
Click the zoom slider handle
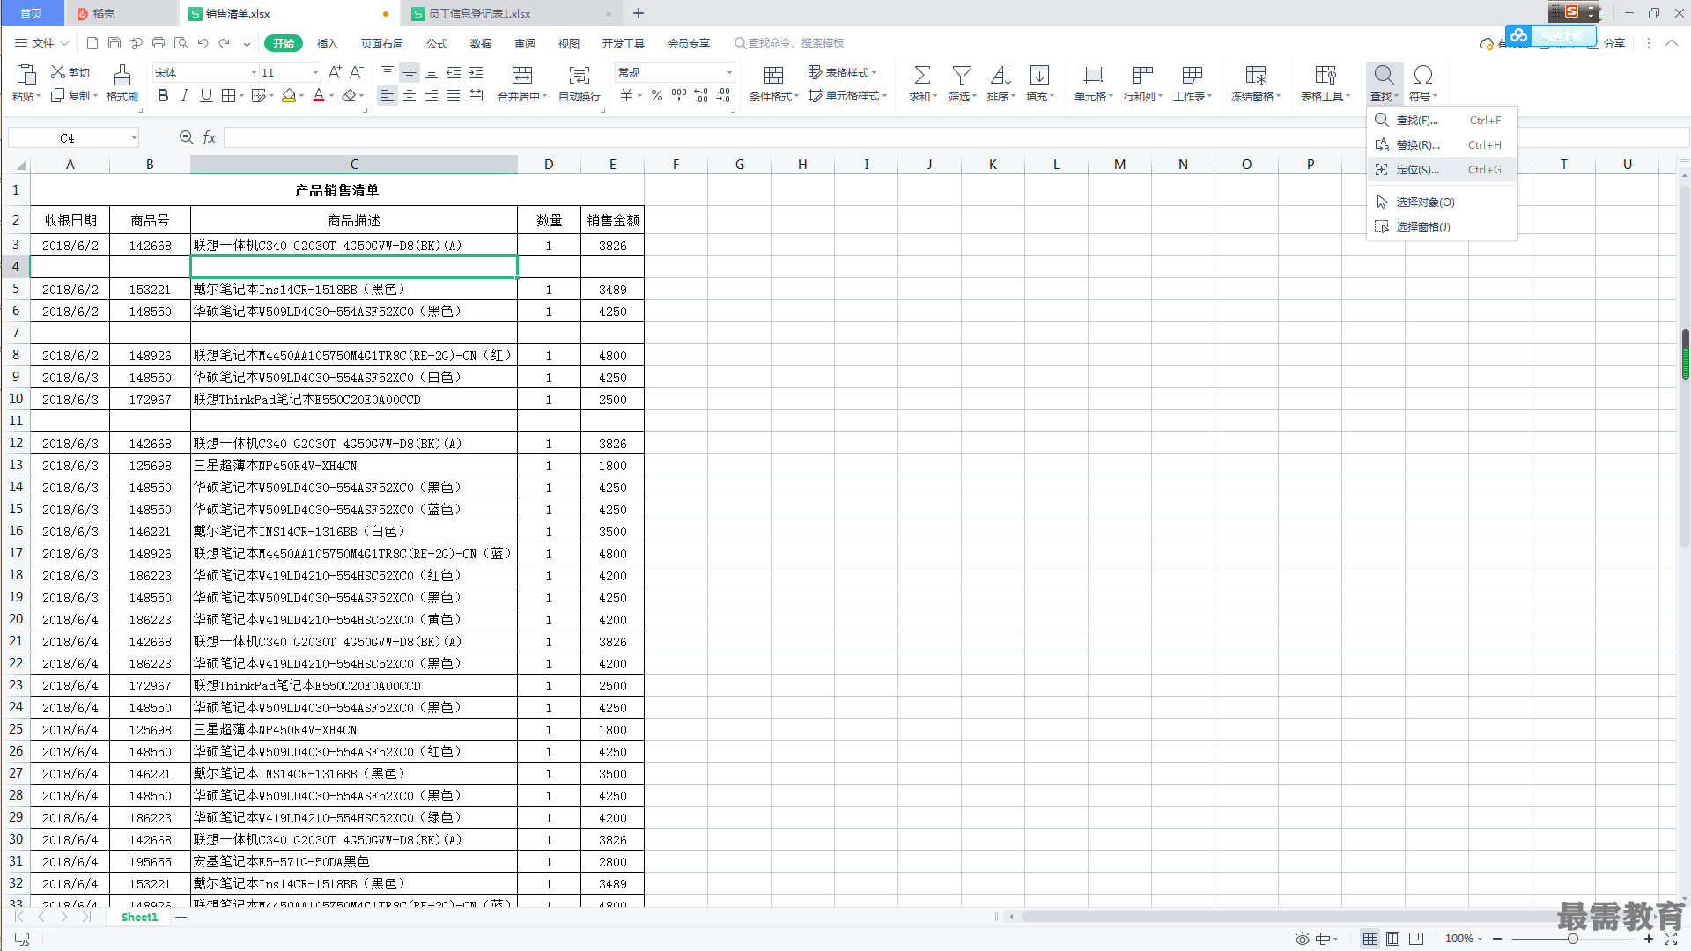1572,939
